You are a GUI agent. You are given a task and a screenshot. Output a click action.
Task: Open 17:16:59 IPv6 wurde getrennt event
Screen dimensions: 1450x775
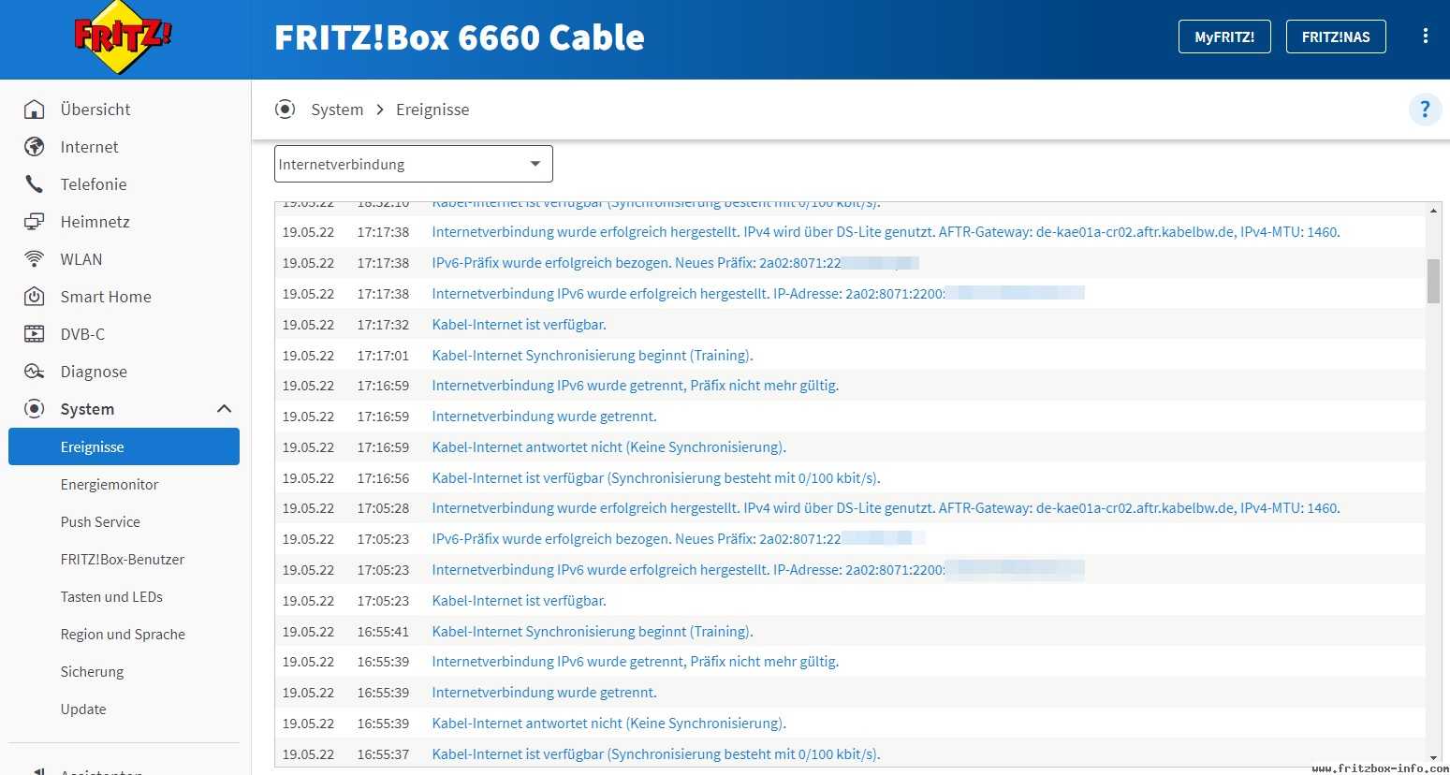[x=635, y=386]
